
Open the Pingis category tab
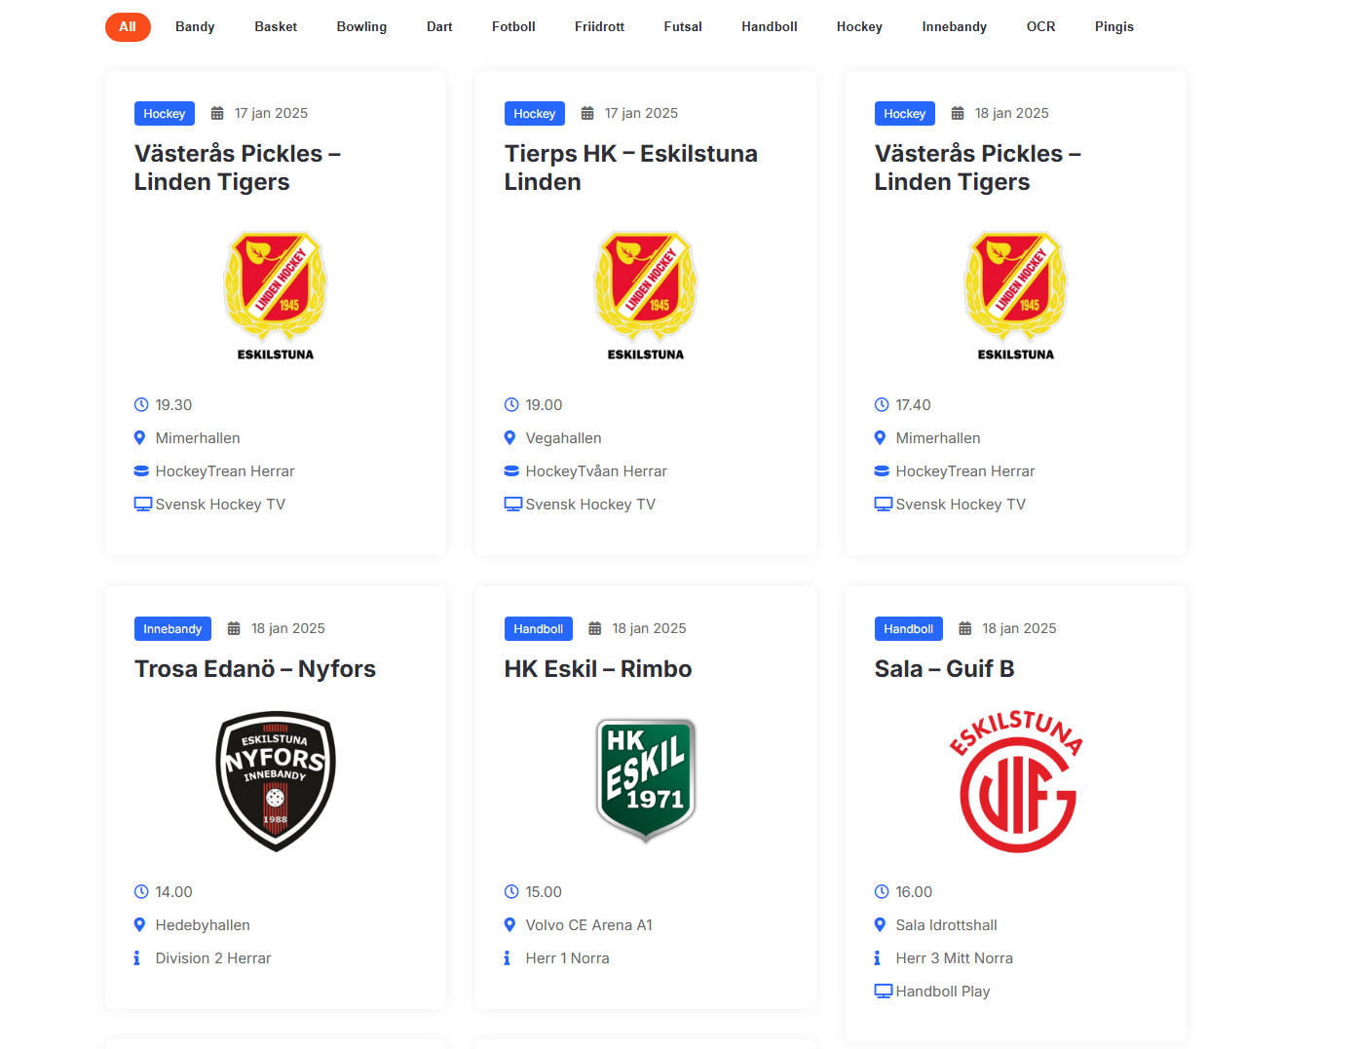1113,27
